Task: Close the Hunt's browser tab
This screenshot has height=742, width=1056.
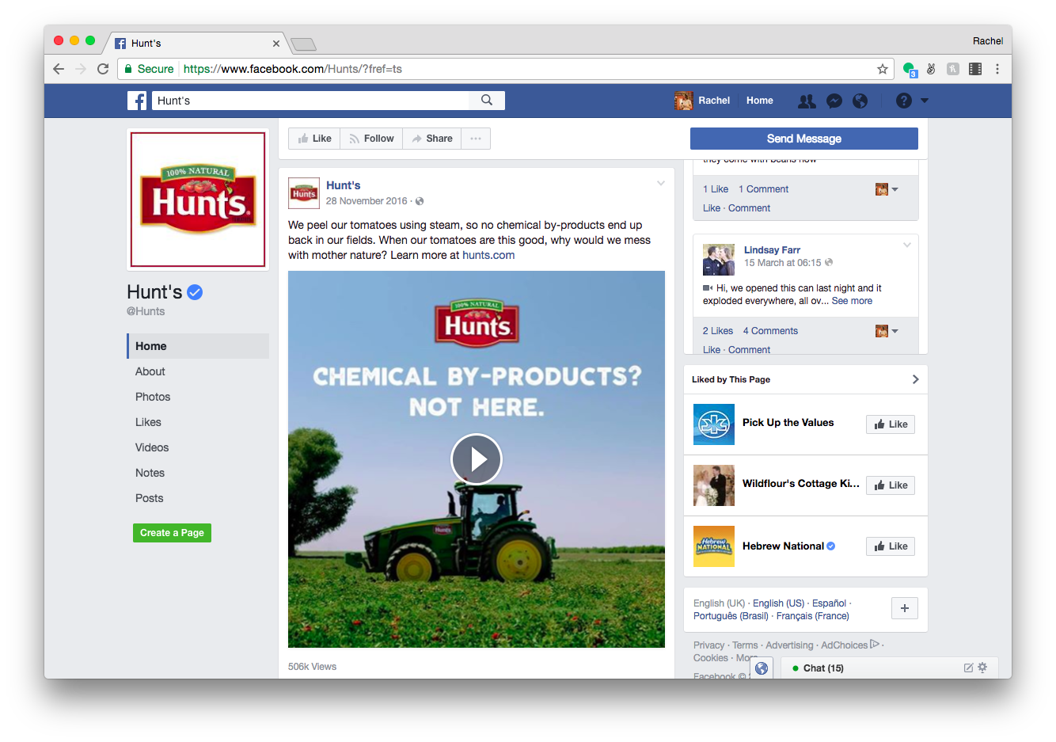Action: (276, 44)
